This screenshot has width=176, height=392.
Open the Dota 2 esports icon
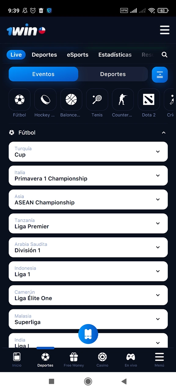click(x=148, y=100)
